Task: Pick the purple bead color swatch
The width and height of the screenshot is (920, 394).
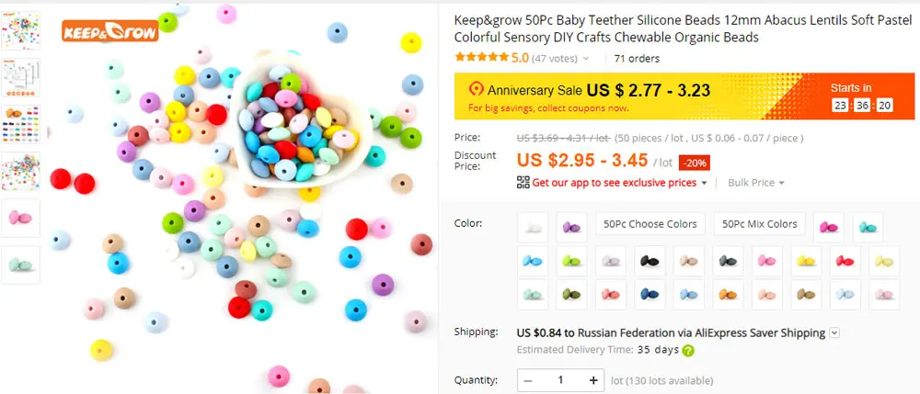Action: point(571,227)
